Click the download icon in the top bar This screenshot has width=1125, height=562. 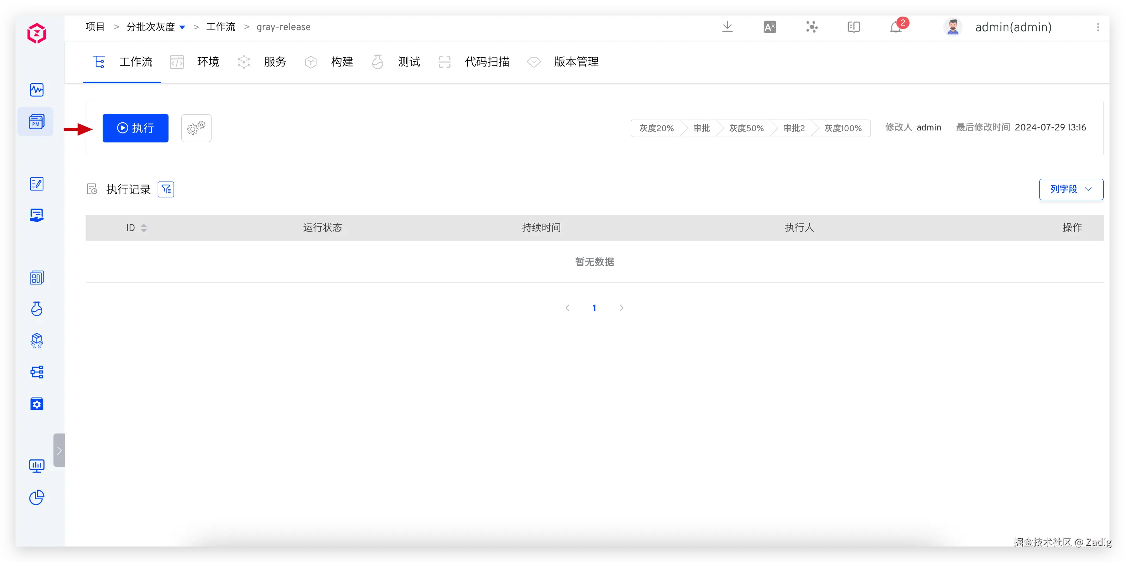(727, 27)
